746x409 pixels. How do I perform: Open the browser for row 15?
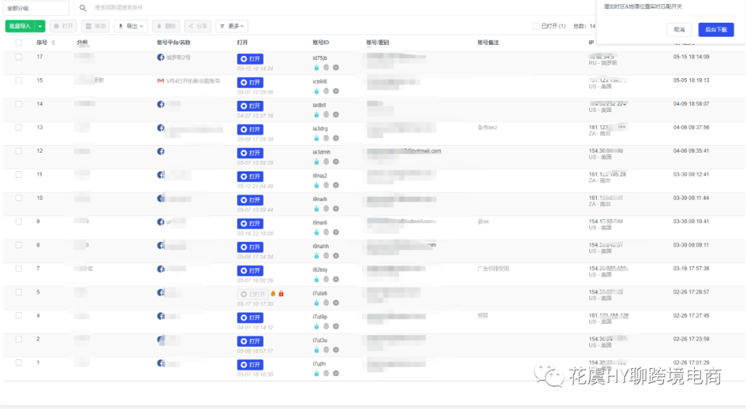pyautogui.click(x=250, y=82)
